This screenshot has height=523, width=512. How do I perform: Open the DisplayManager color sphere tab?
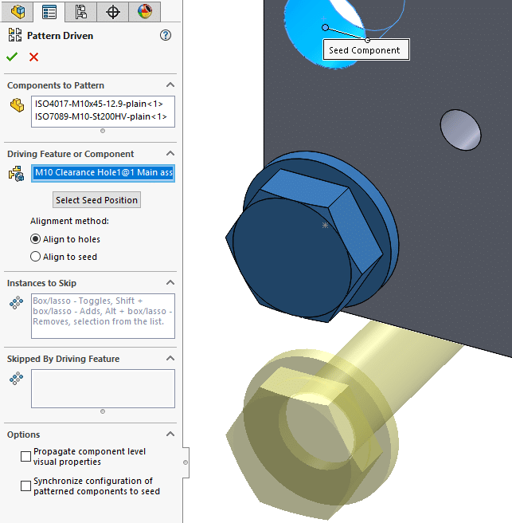(144, 11)
